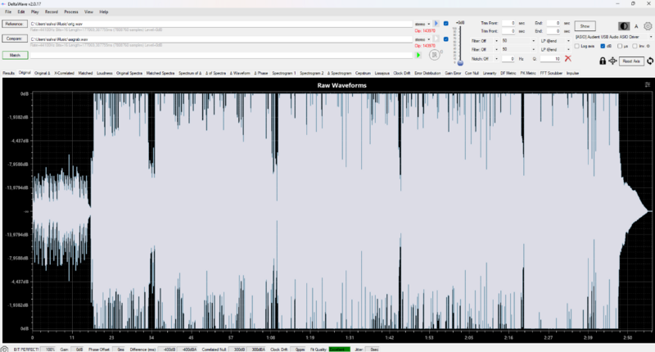Click the lock axis padlock icon
The image size is (655, 352).
pyautogui.click(x=603, y=61)
